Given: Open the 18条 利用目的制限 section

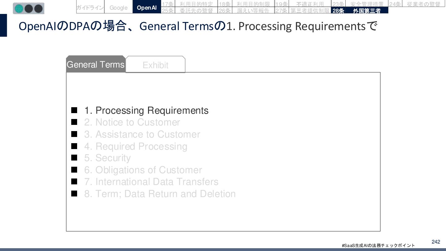Looking at the screenshot, I should (246, 4).
